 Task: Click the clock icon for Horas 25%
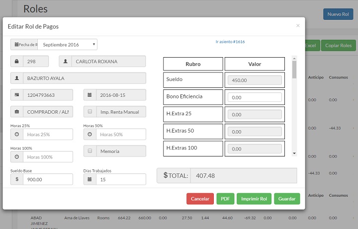[17, 135]
